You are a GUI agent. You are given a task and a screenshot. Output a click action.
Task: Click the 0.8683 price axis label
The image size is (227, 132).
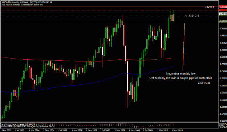coord(223,43)
